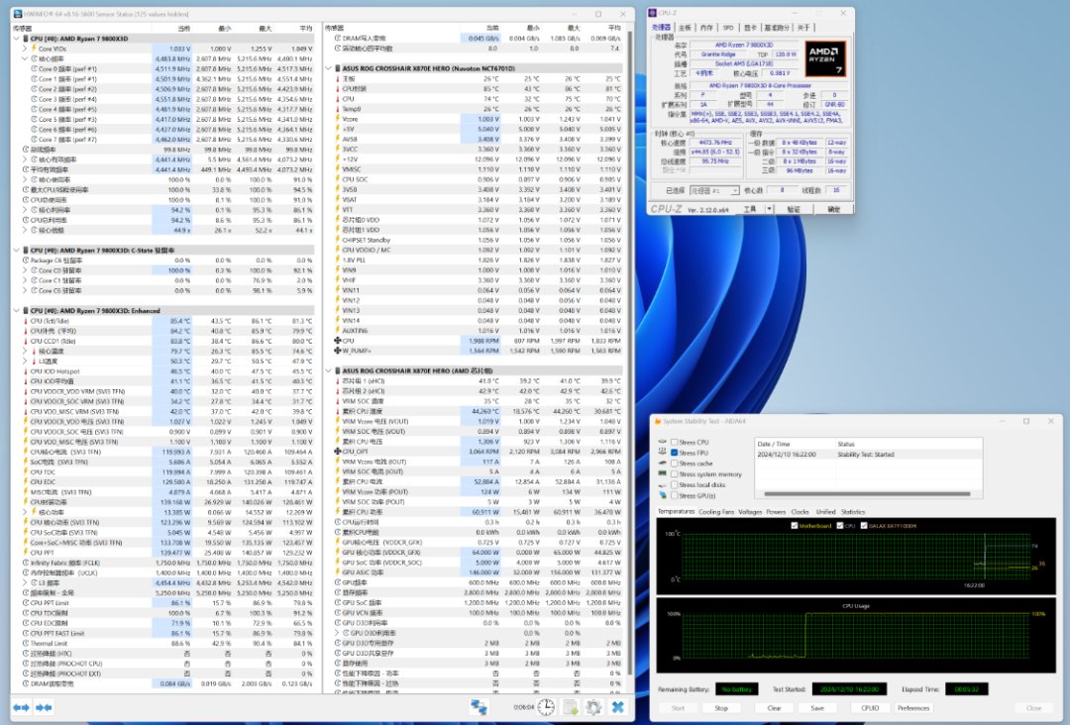Click the AMD Ryzen 7 logo in CPU-Z
This screenshot has width=1070, height=725.
point(824,57)
